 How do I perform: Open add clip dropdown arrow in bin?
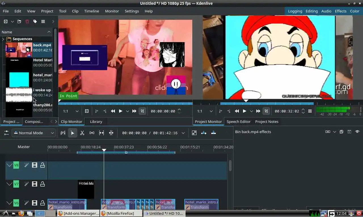coord(12,21)
